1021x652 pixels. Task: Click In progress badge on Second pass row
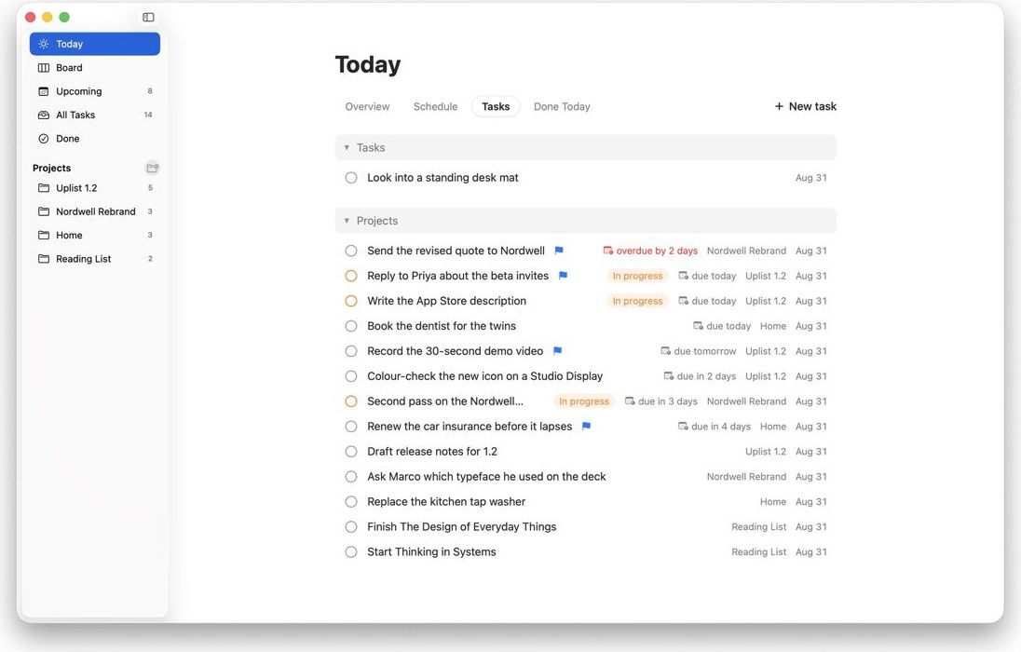[583, 401]
